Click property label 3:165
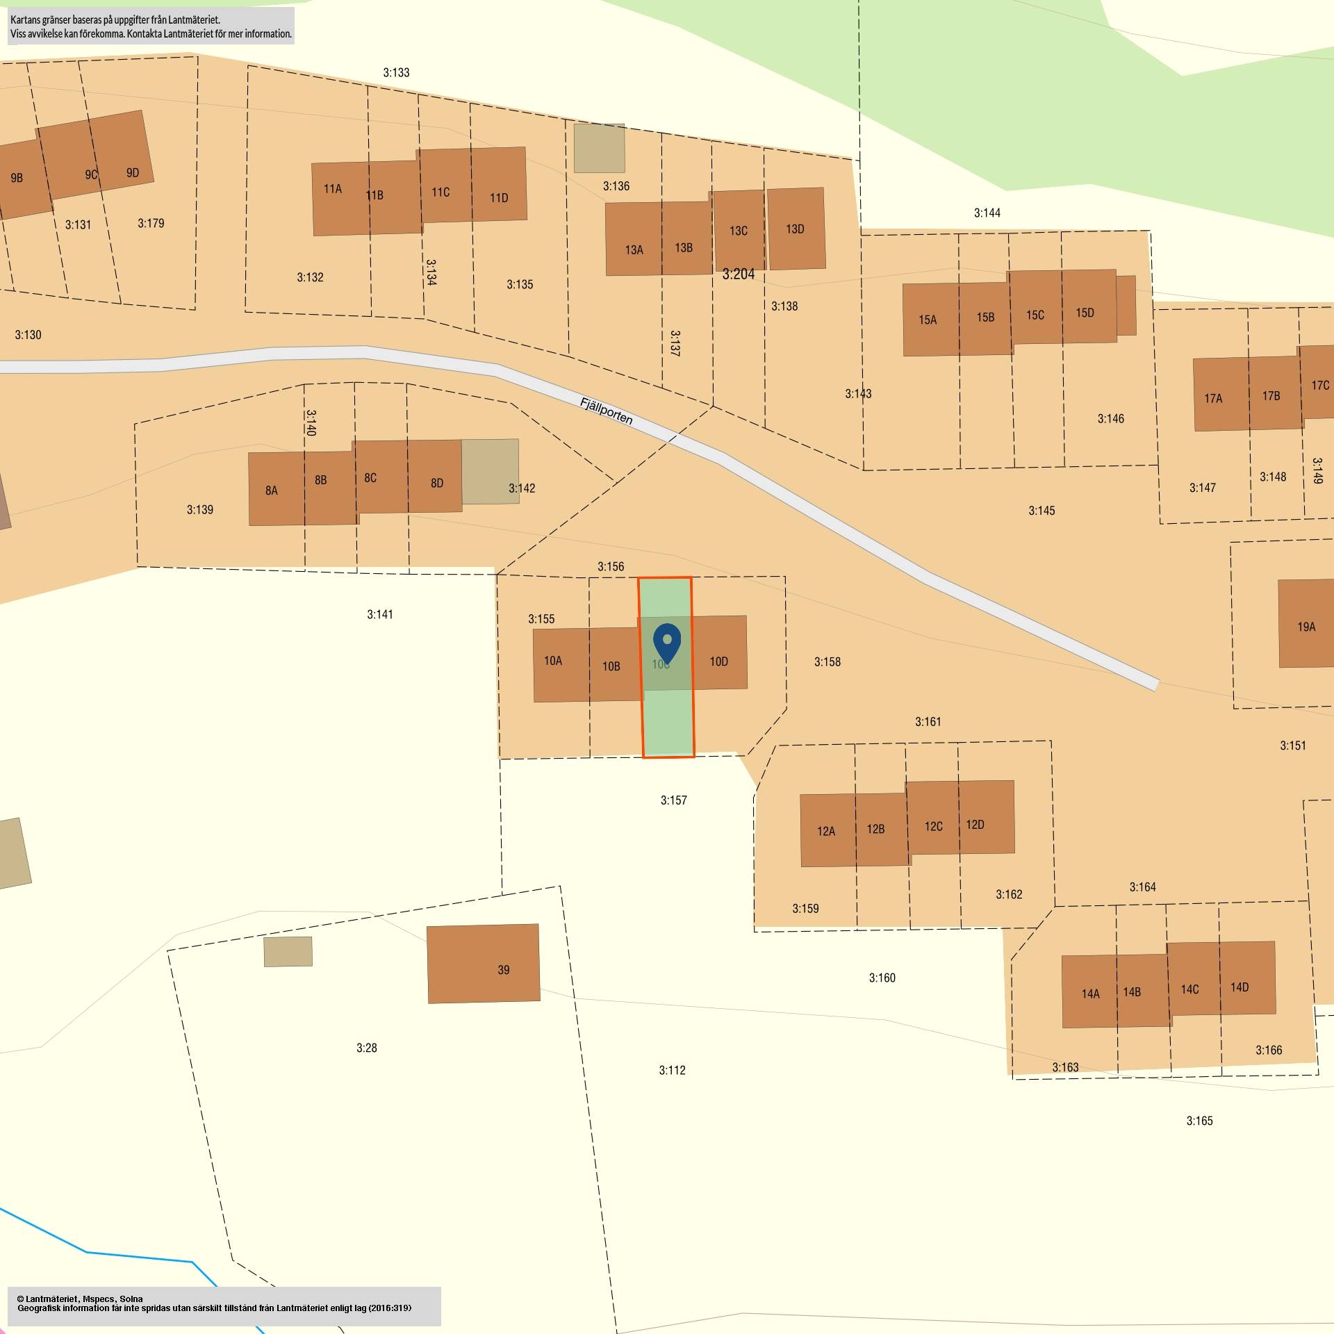This screenshot has height=1334, width=1334. (x=1199, y=1121)
